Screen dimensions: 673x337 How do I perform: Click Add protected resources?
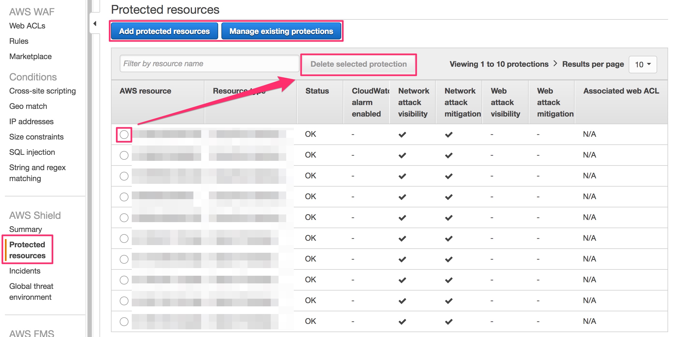(x=164, y=31)
